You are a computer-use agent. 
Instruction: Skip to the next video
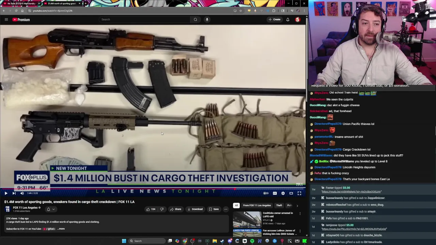tap(14, 193)
